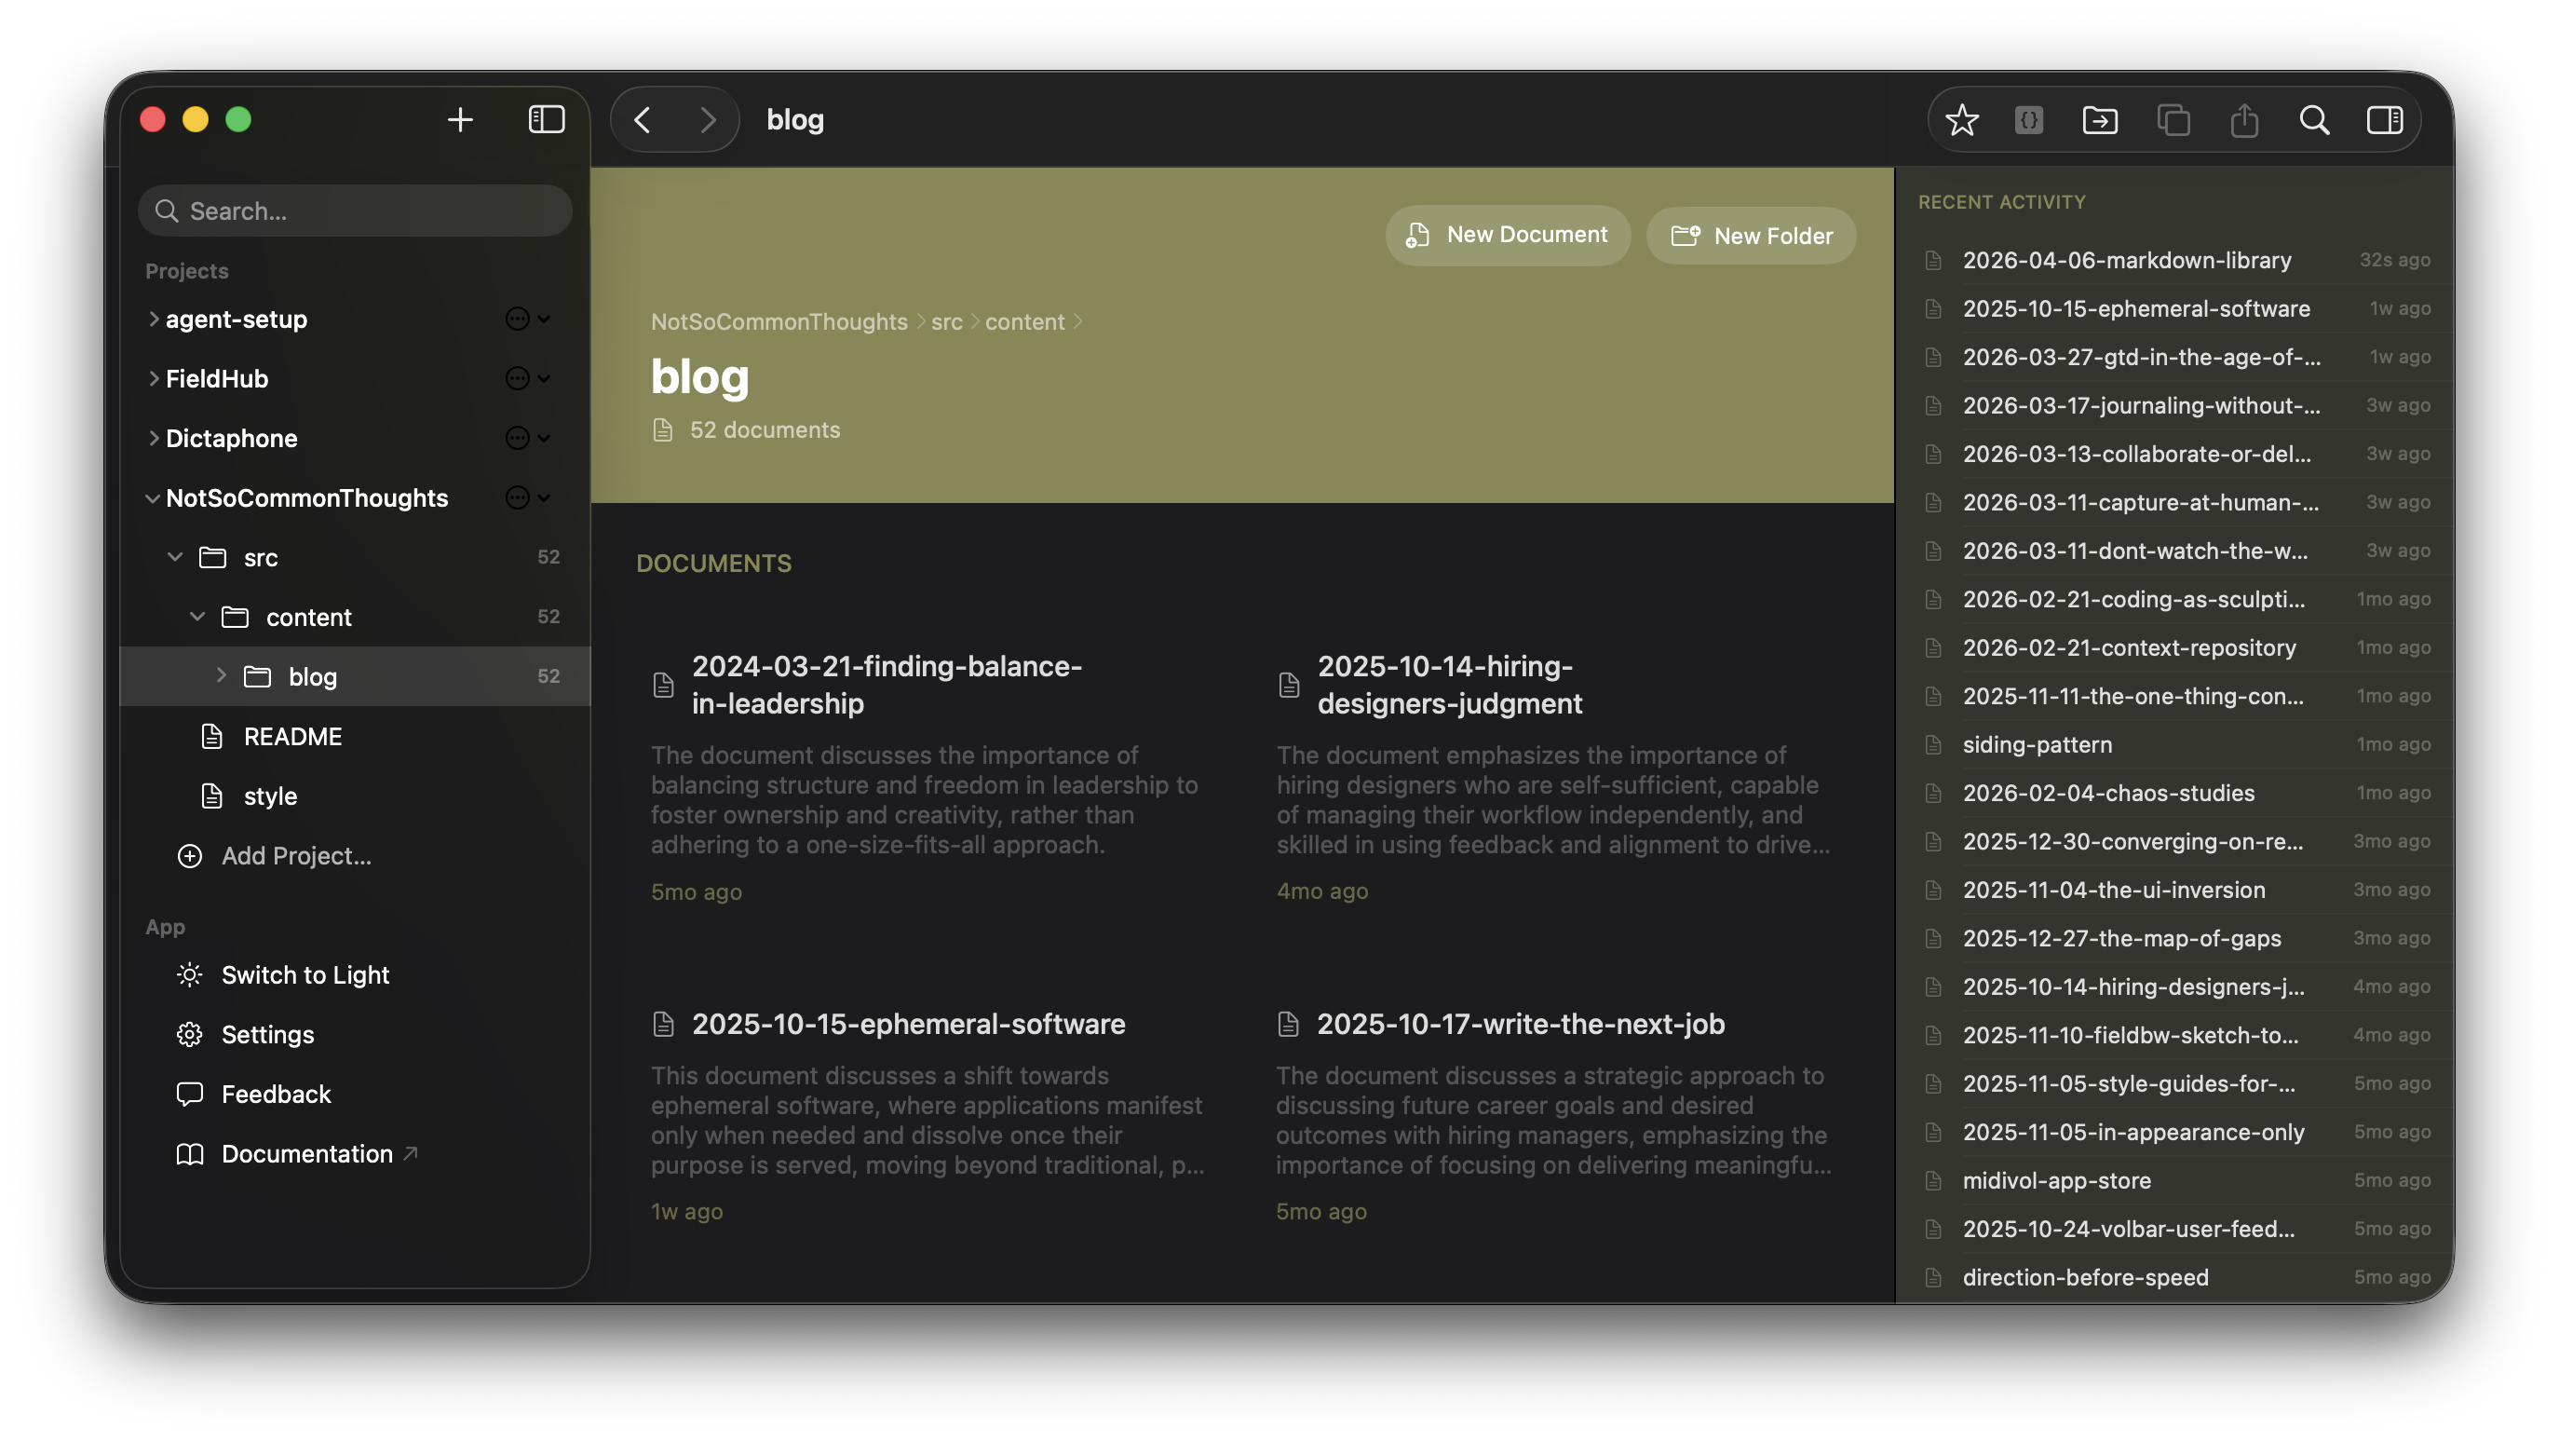
Task: Click the move-to-folder icon in the toolbar
Action: coord(2100,119)
